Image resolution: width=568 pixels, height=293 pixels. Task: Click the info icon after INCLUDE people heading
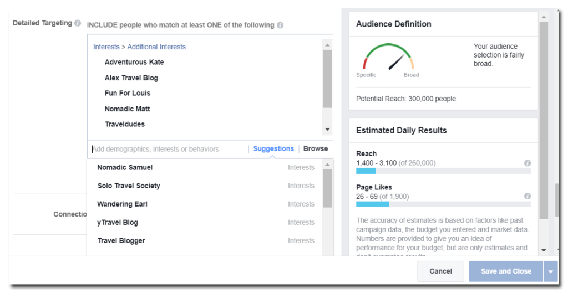[x=280, y=25]
